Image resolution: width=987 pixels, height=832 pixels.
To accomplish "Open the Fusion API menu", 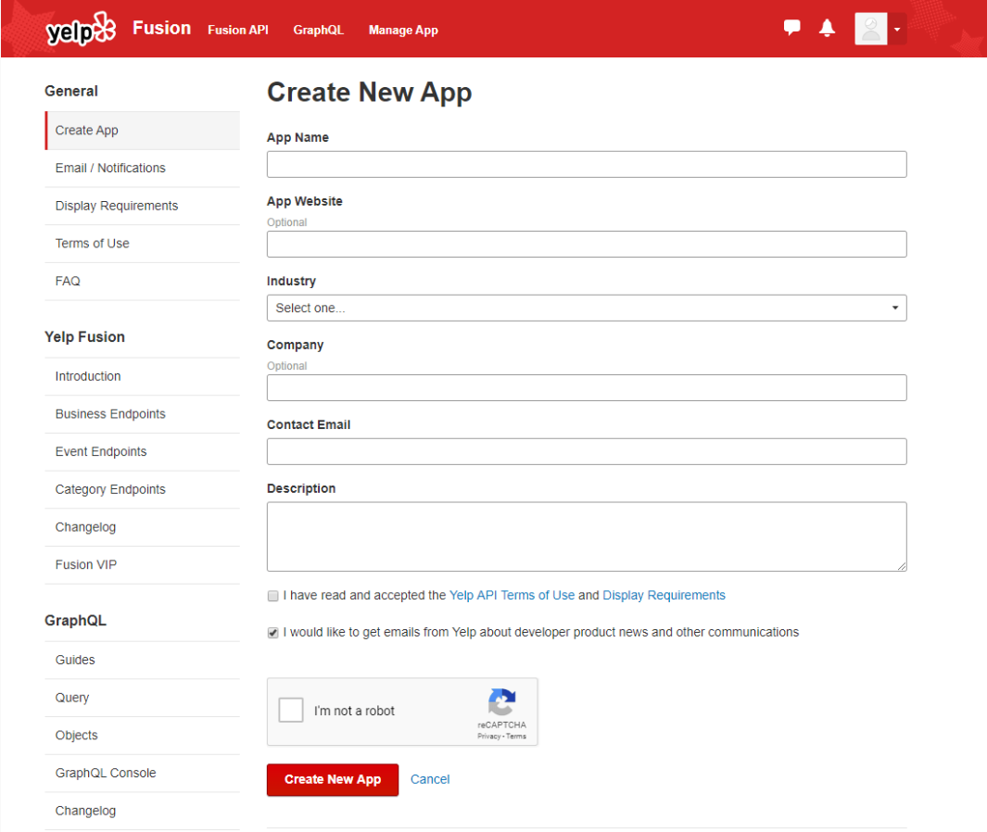I will coord(238,31).
